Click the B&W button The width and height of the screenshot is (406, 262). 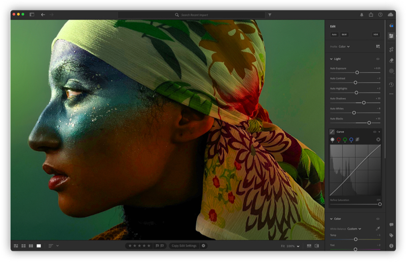344,34
